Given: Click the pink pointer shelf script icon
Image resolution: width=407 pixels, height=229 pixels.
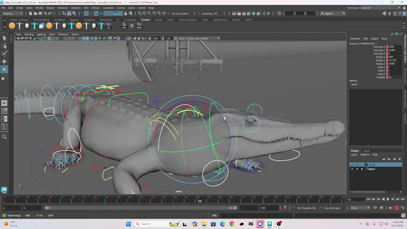Looking at the screenshot, I should 124,26.
